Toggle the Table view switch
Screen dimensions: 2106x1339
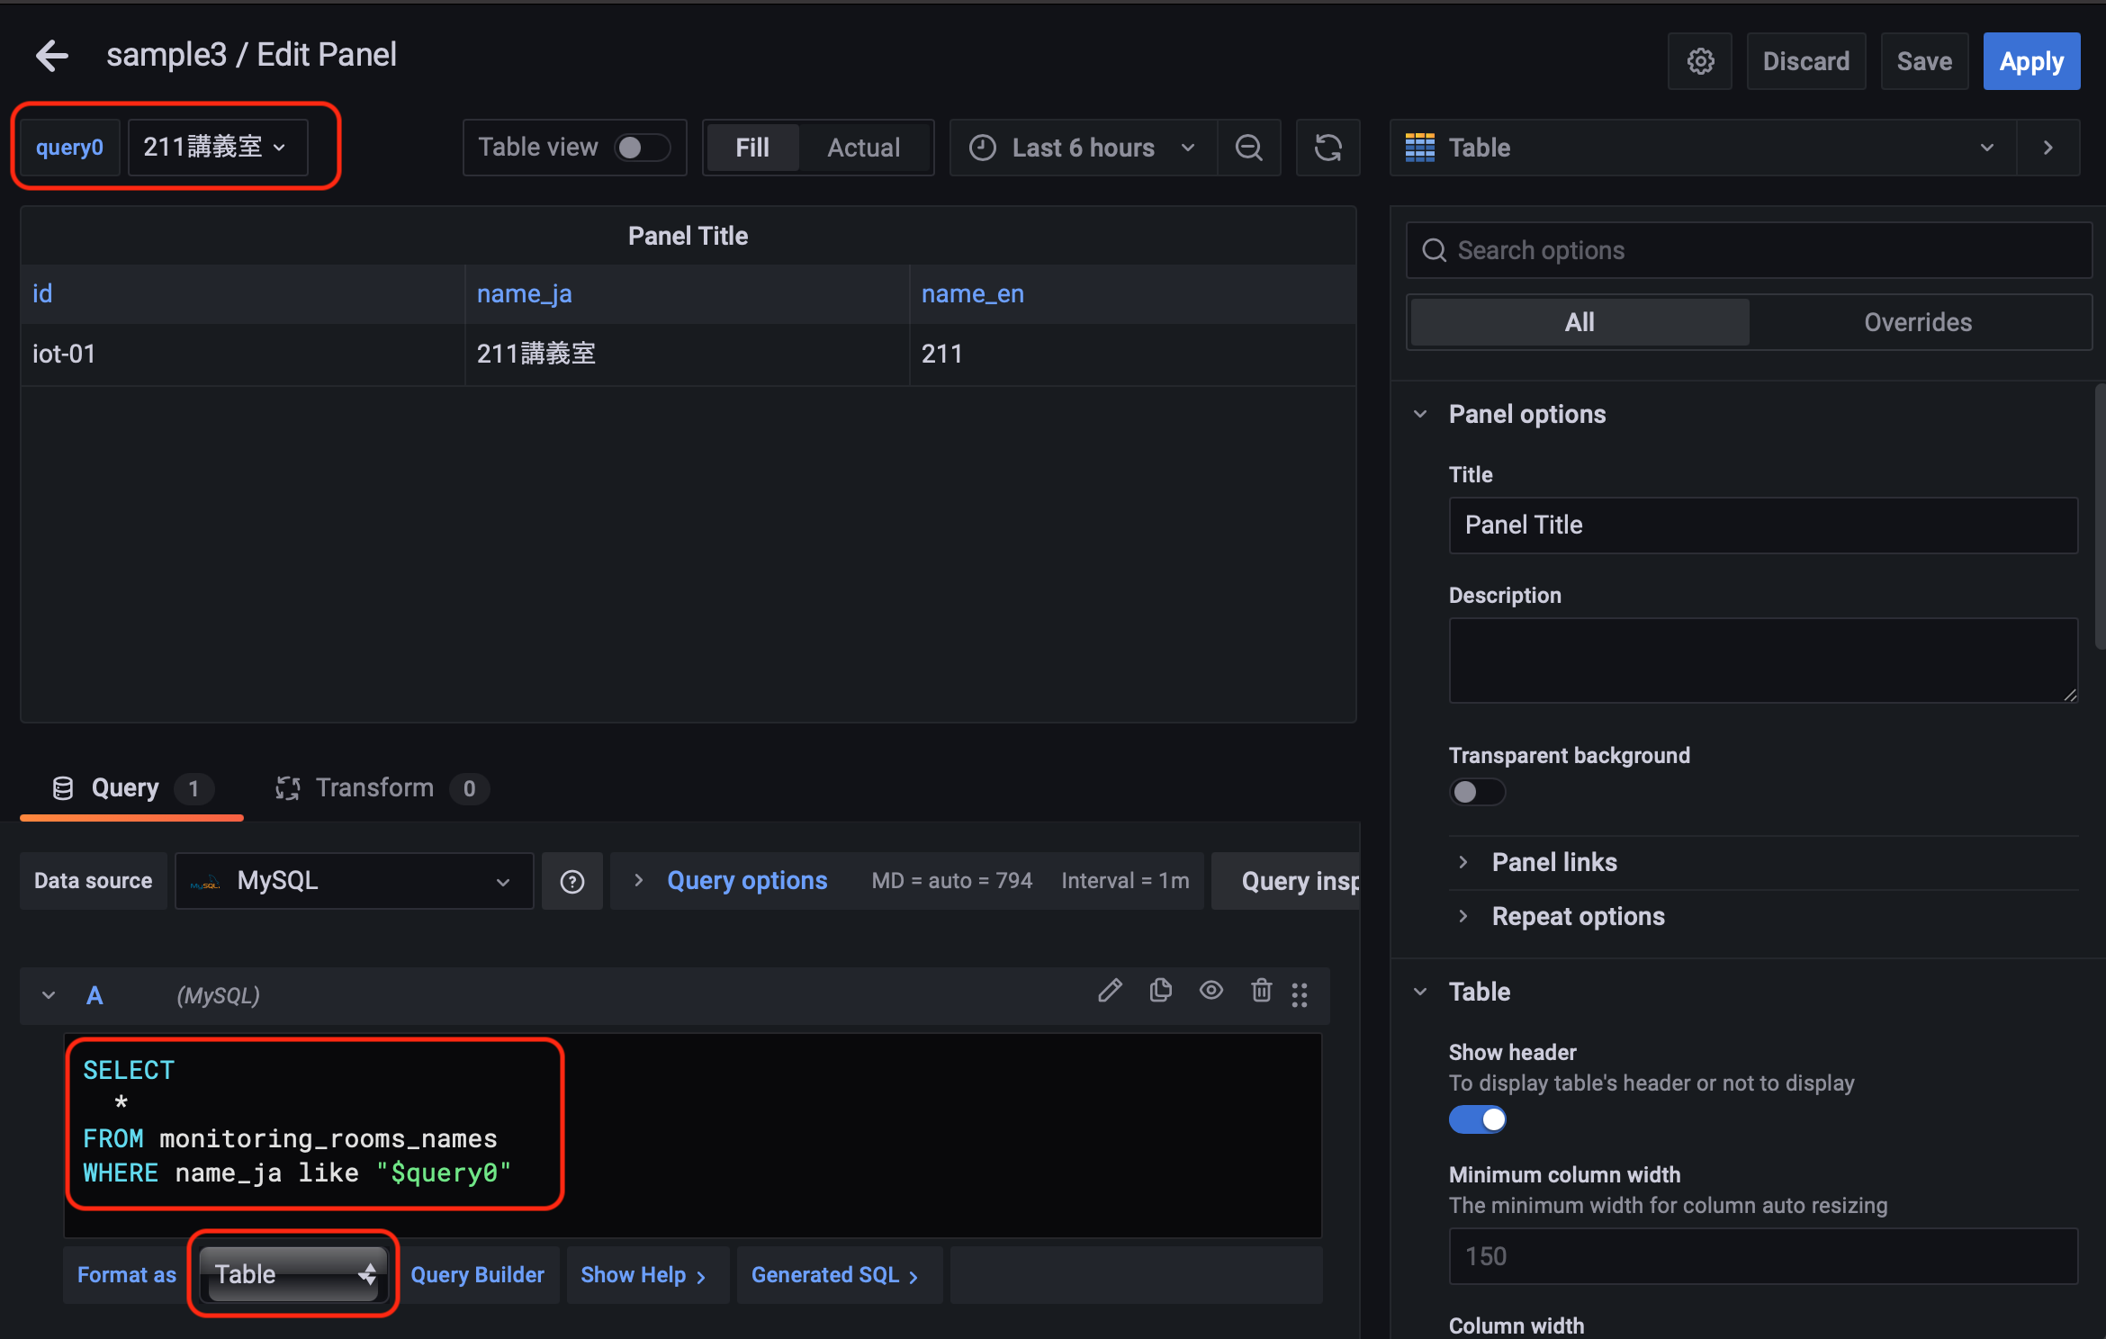[x=642, y=148]
